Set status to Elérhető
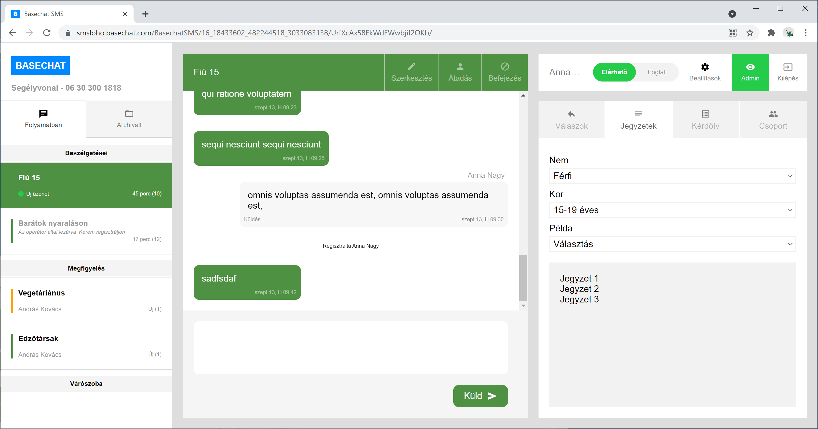The image size is (818, 429). 614,72
